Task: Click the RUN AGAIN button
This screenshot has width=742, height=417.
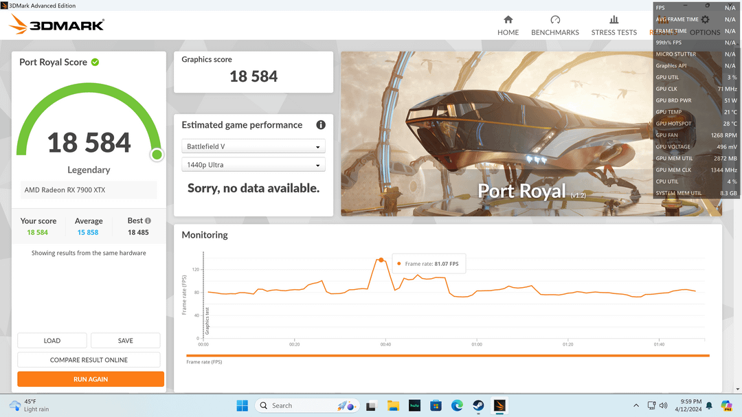Action: 91,379
